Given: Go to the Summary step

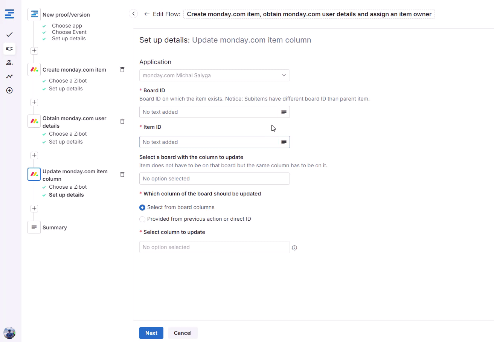Looking at the screenshot, I should [55, 227].
